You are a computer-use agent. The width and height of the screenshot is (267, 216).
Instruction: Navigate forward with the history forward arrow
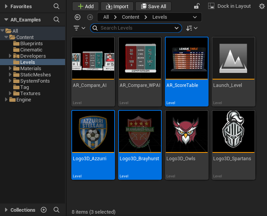click(90, 17)
